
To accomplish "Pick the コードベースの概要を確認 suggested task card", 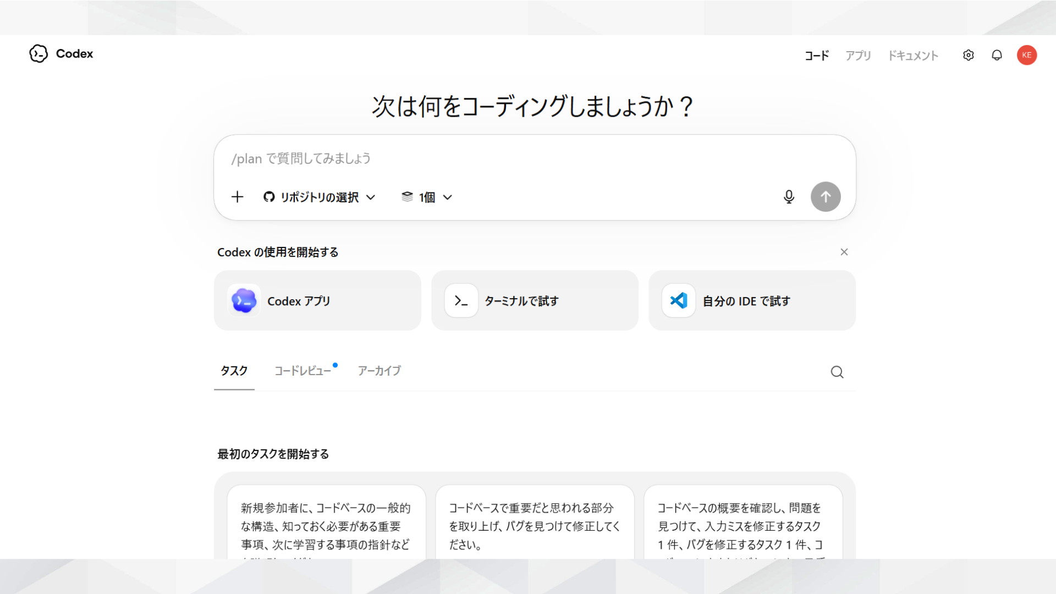I will (743, 522).
